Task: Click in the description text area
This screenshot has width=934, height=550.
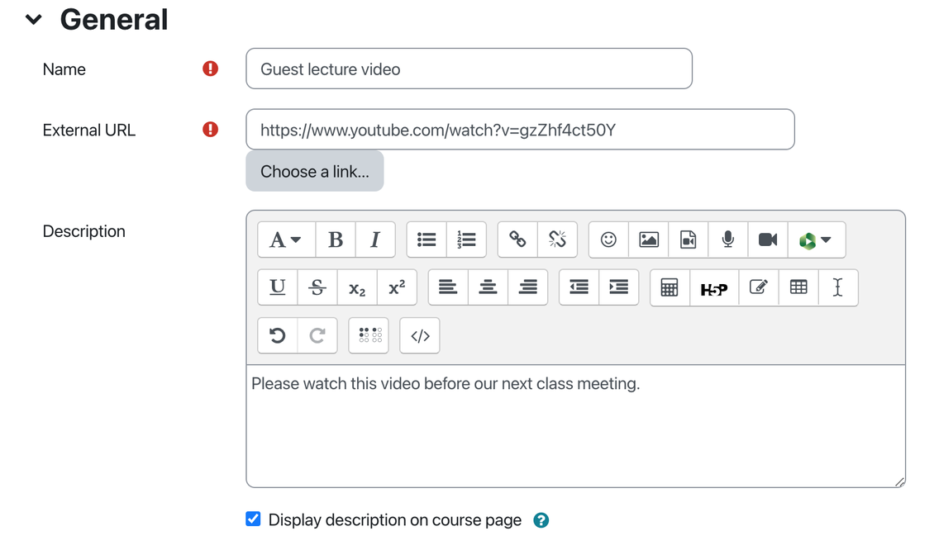Action: click(x=575, y=426)
